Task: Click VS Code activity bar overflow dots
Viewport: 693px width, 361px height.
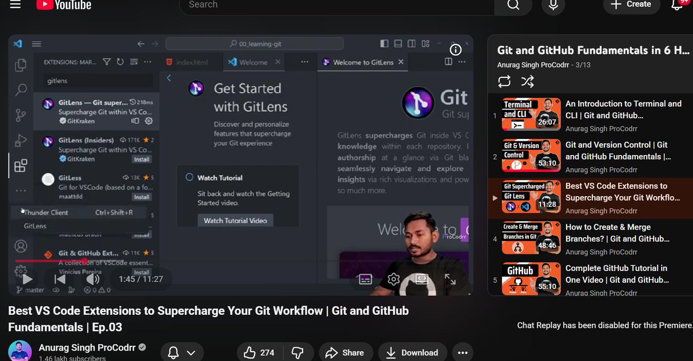Action: [x=21, y=190]
